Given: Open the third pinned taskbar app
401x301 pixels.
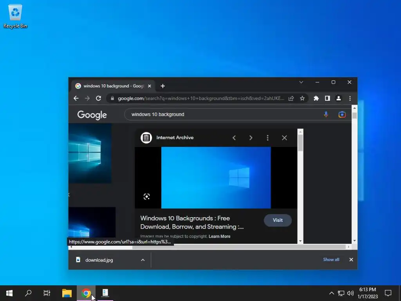Looking at the screenshot, I should click(105, 293).
